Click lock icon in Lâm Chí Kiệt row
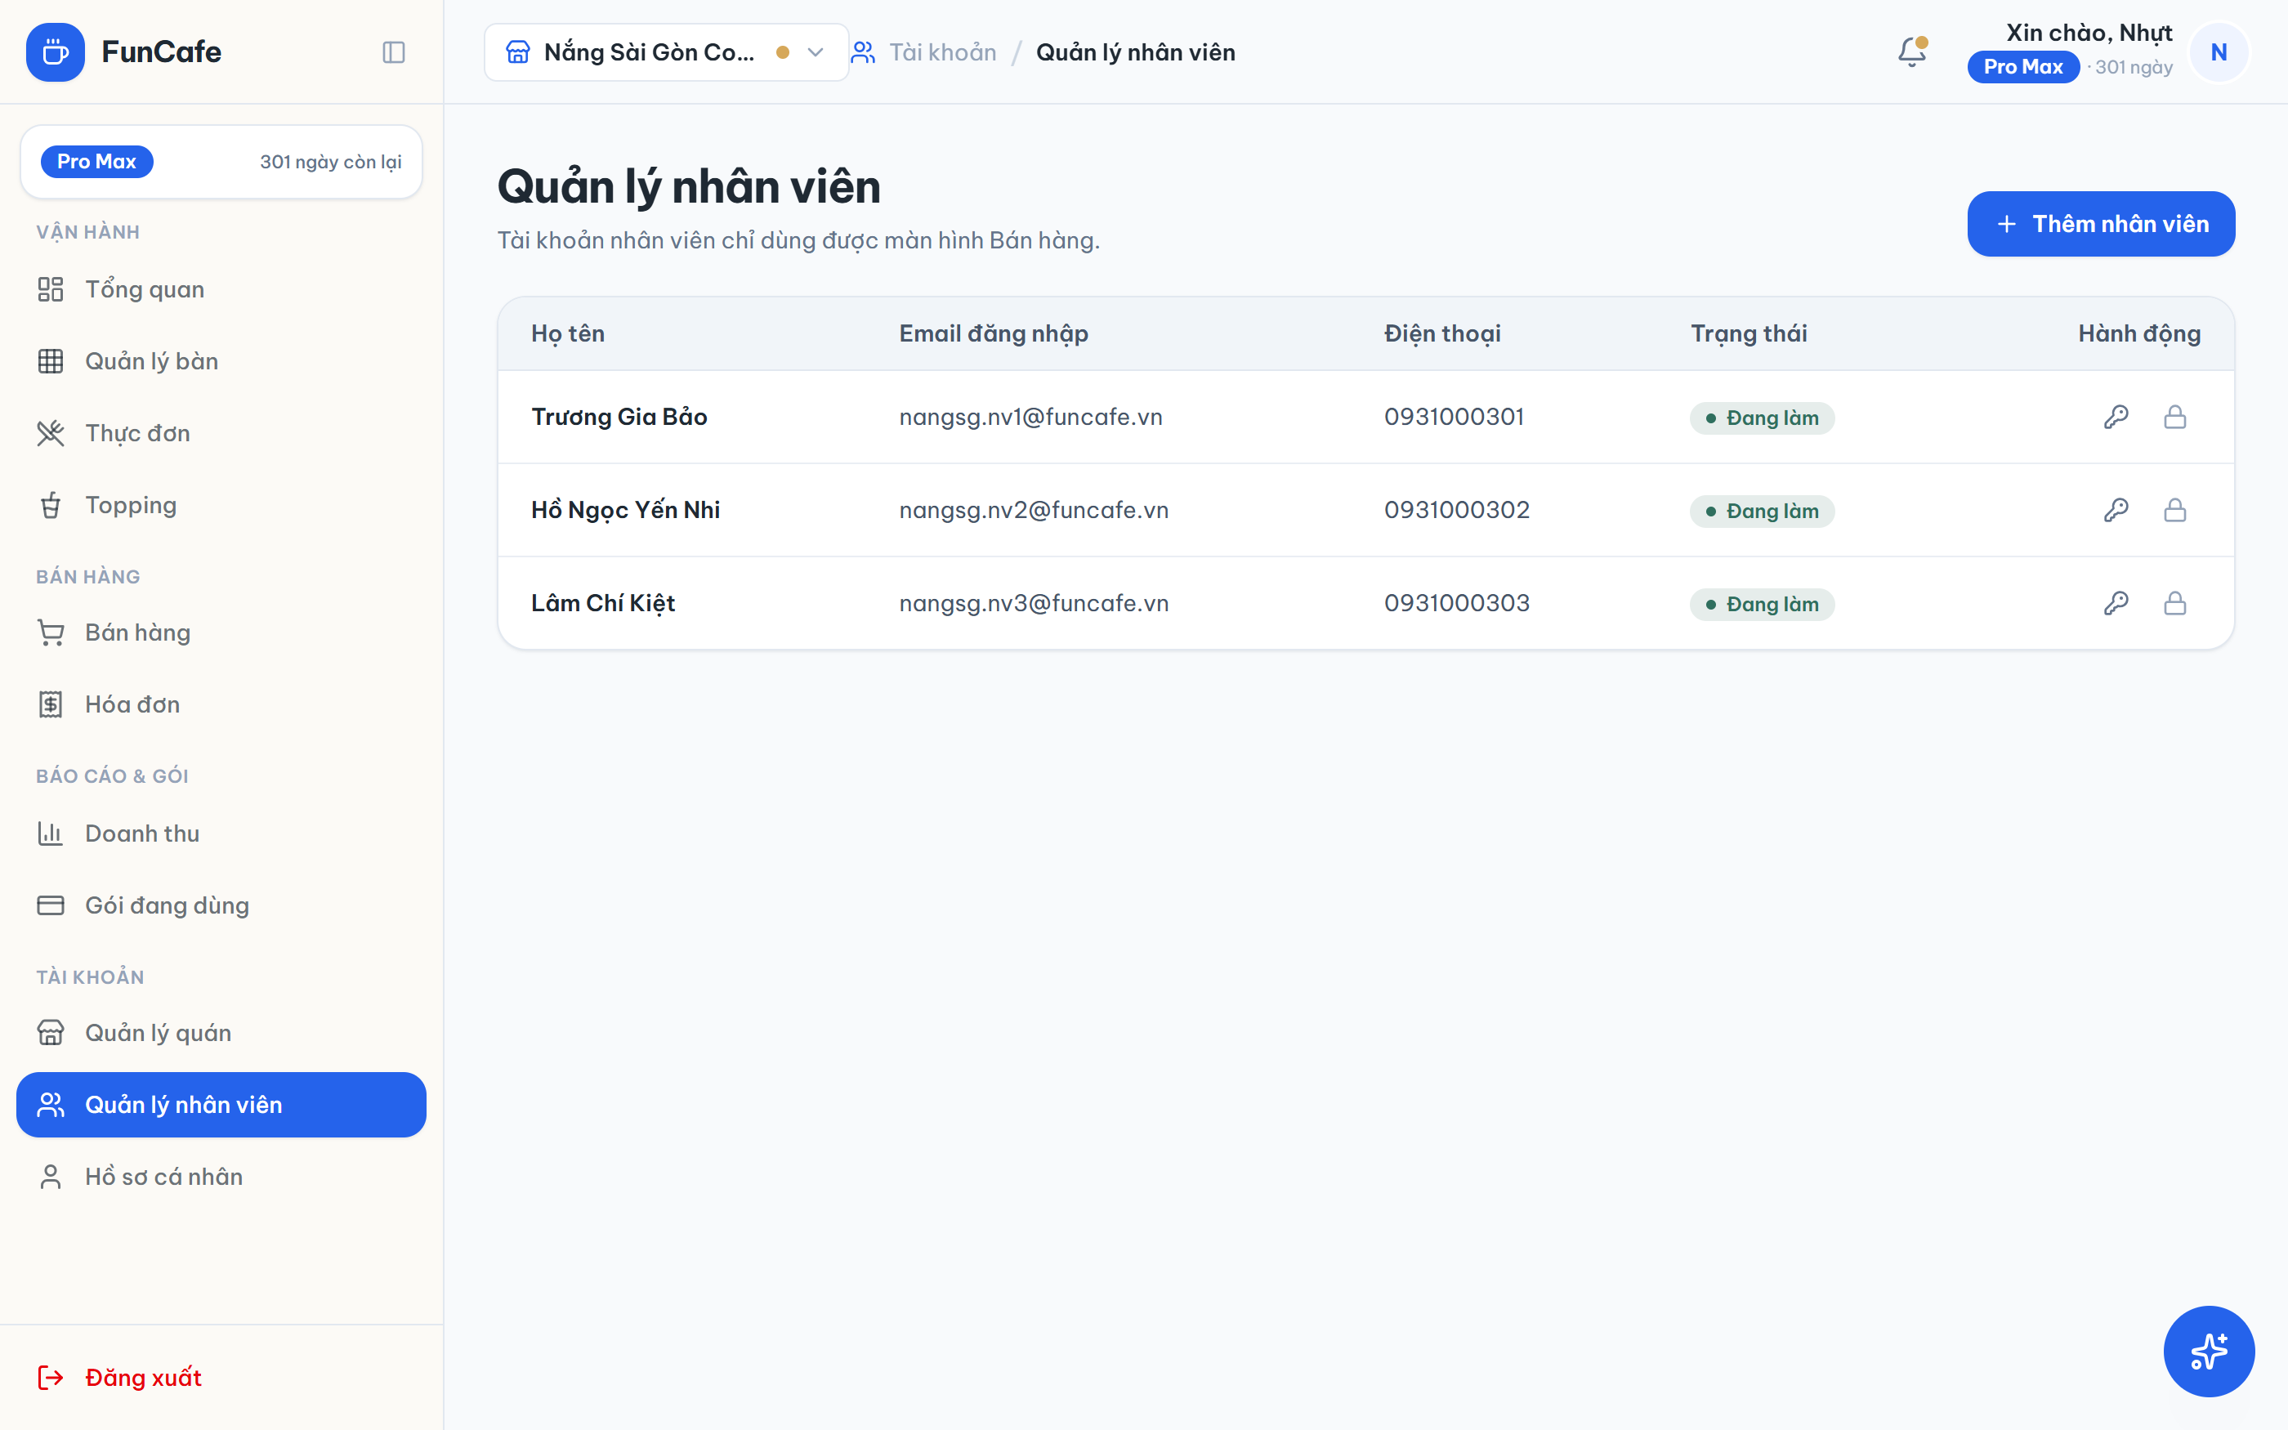The image size is (2288, 1430). (2174, 603)
